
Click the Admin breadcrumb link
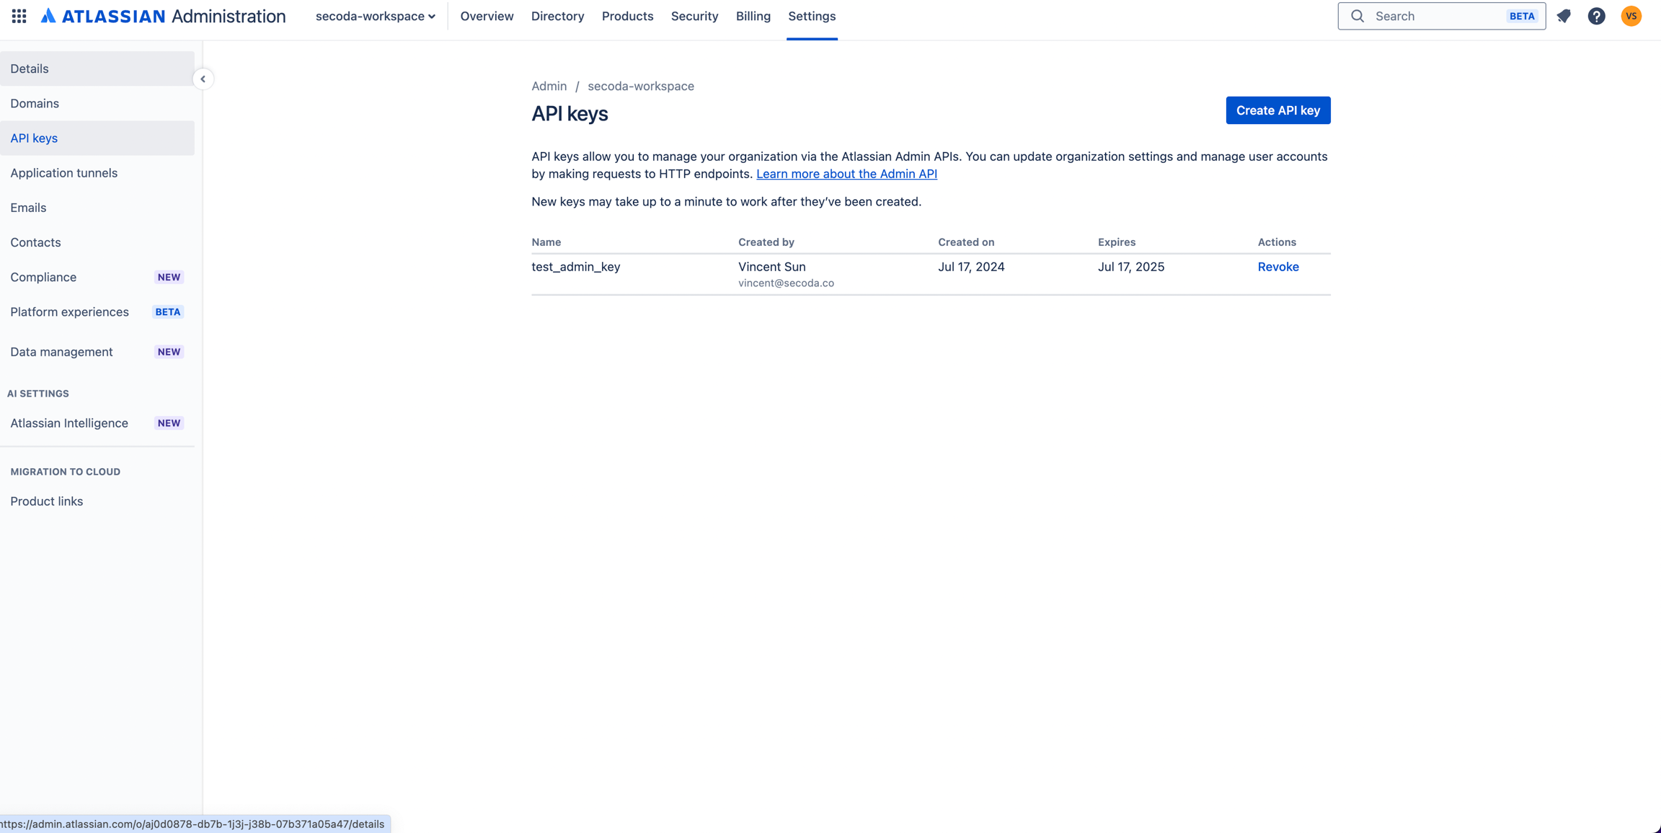pos(549,86)
